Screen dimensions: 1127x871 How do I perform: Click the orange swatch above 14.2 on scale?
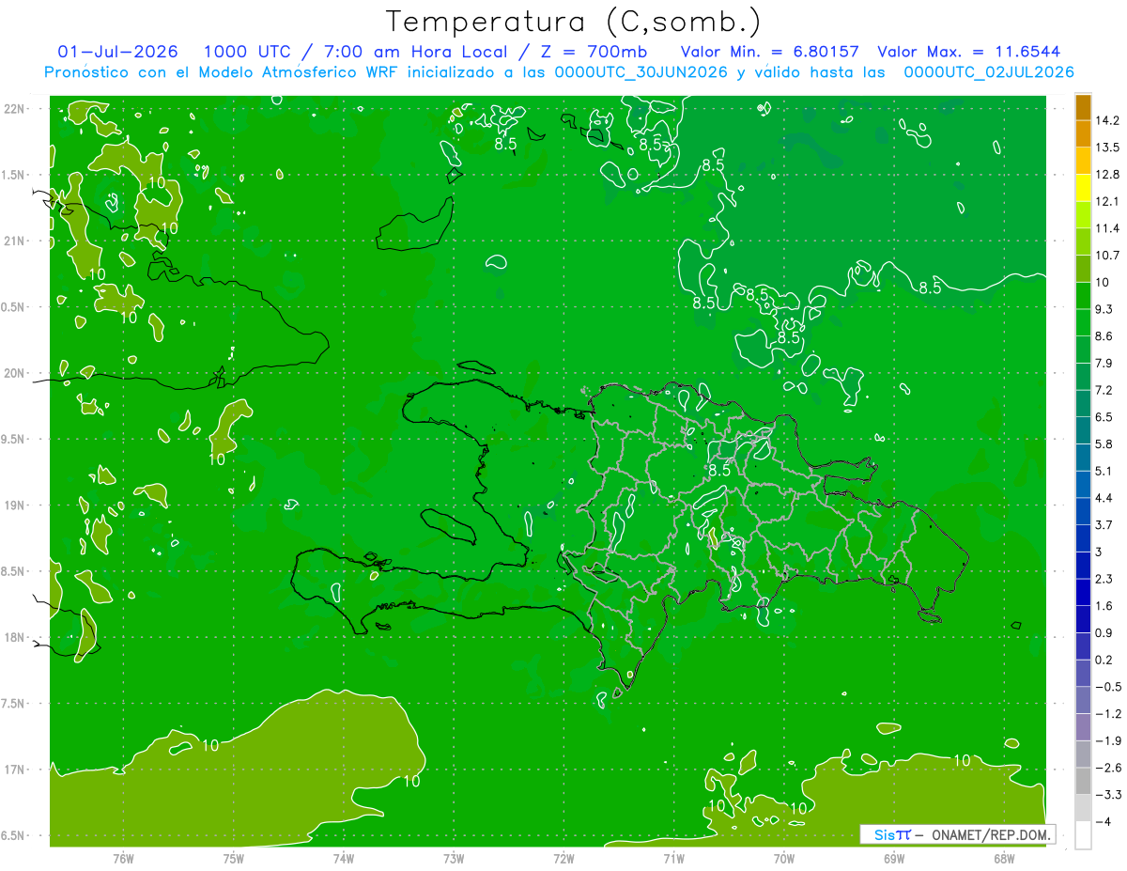click(1083, 108)
